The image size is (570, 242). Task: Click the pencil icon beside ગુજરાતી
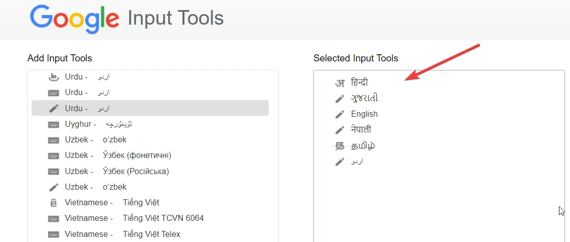(340, 99)
